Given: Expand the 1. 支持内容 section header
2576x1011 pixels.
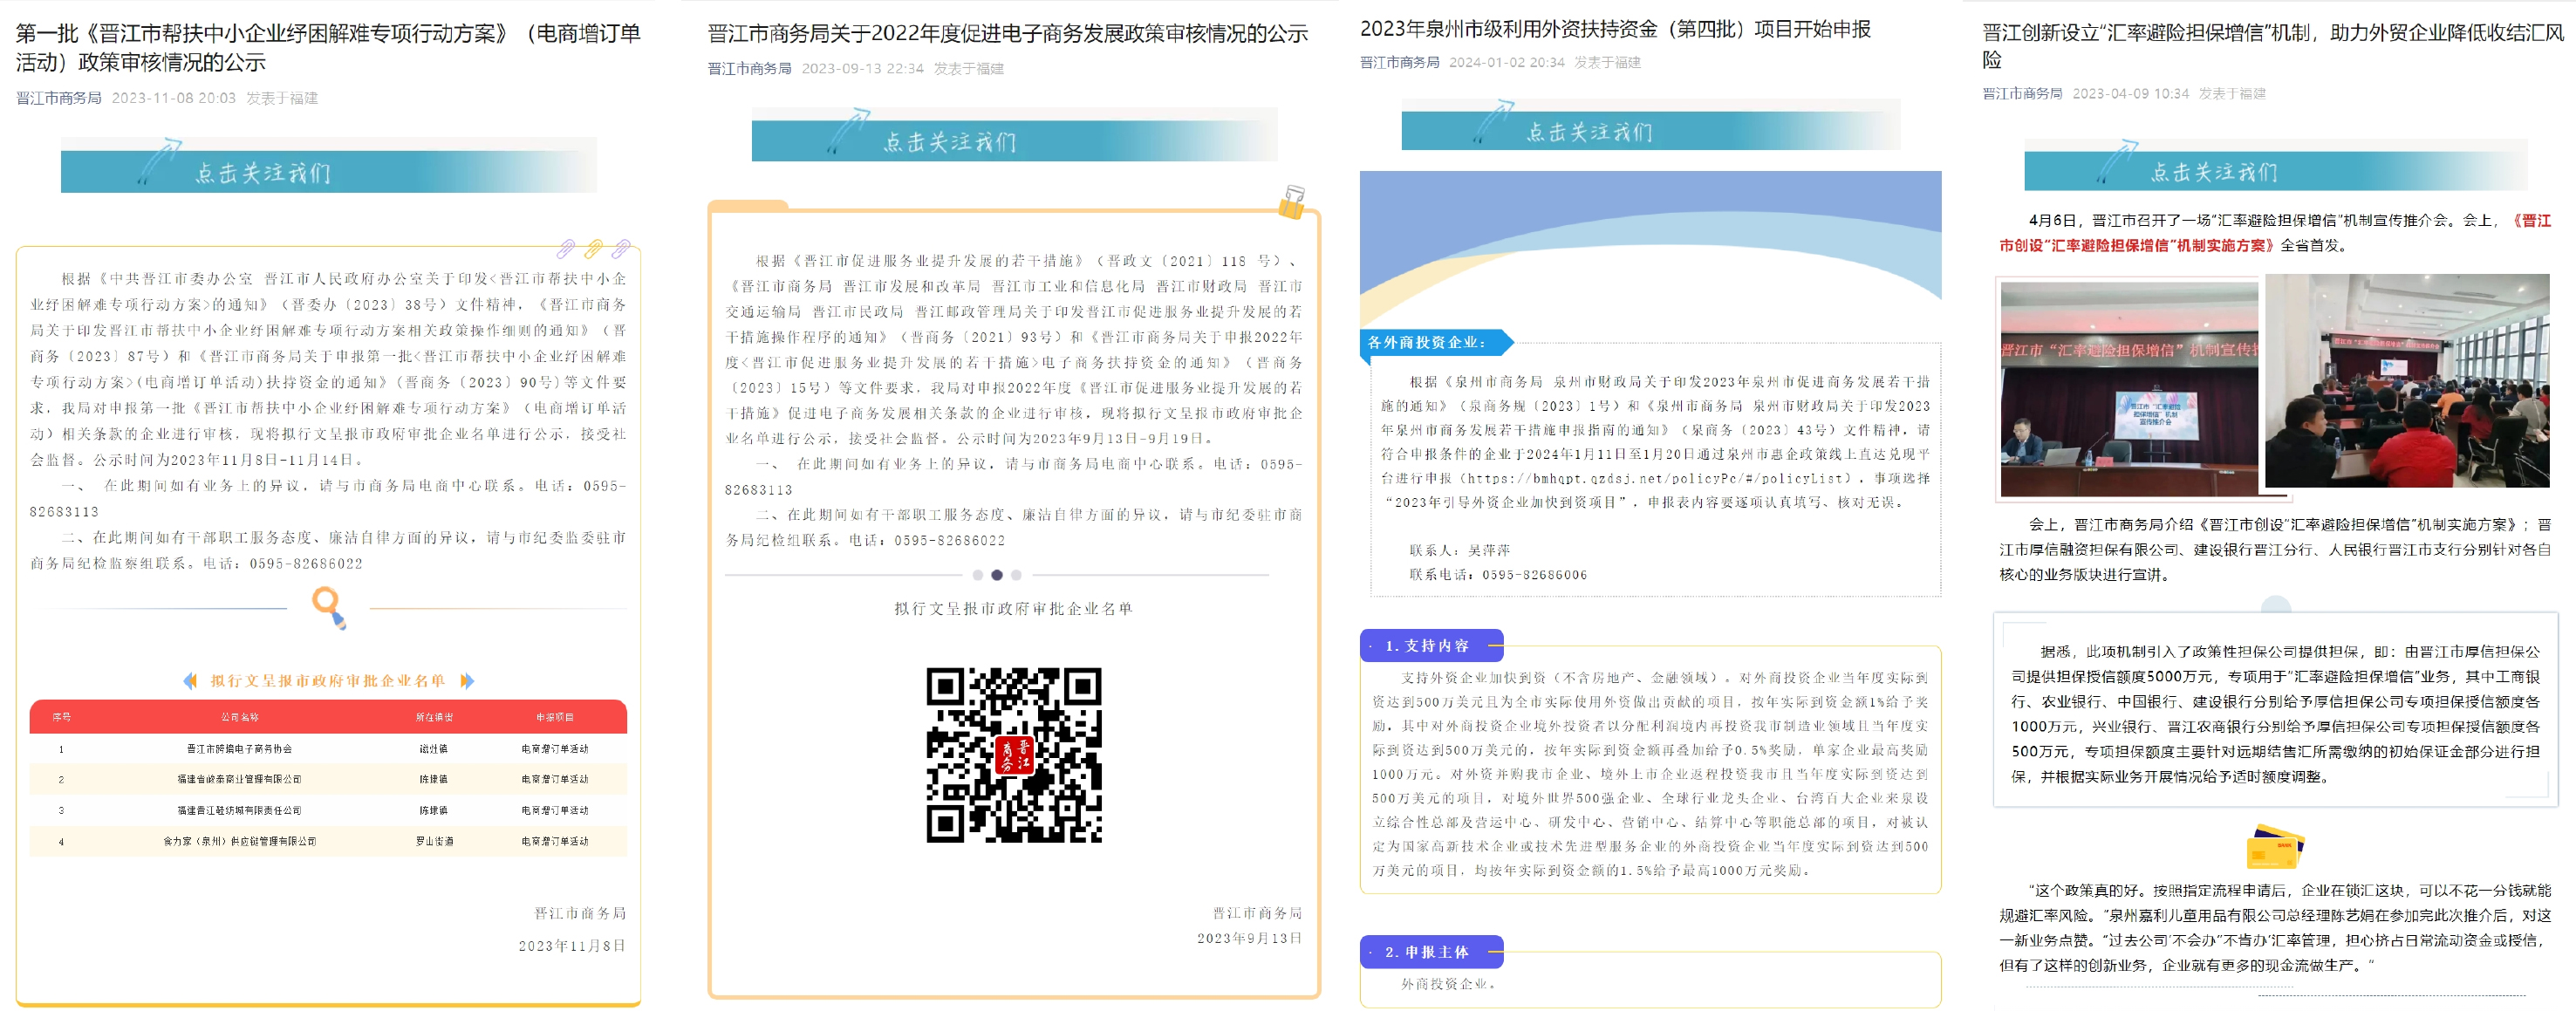Looking at the screenshot, I should 1431,646.
